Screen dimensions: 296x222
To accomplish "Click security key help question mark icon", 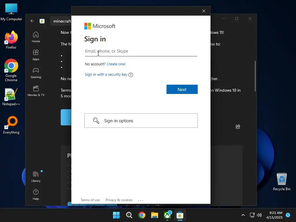I will [131, 75].
